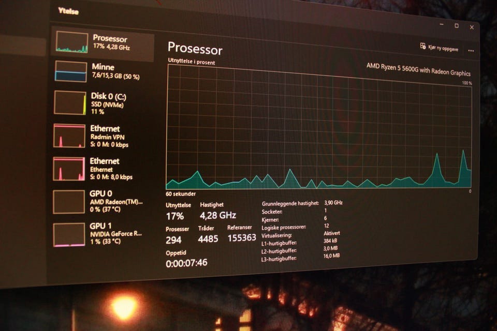
Task: Click the Kjør ny oppgave button
Action: click(439, 48)
